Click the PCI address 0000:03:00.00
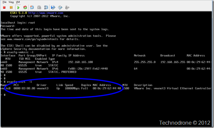214x128 pixels. (24, 88)
